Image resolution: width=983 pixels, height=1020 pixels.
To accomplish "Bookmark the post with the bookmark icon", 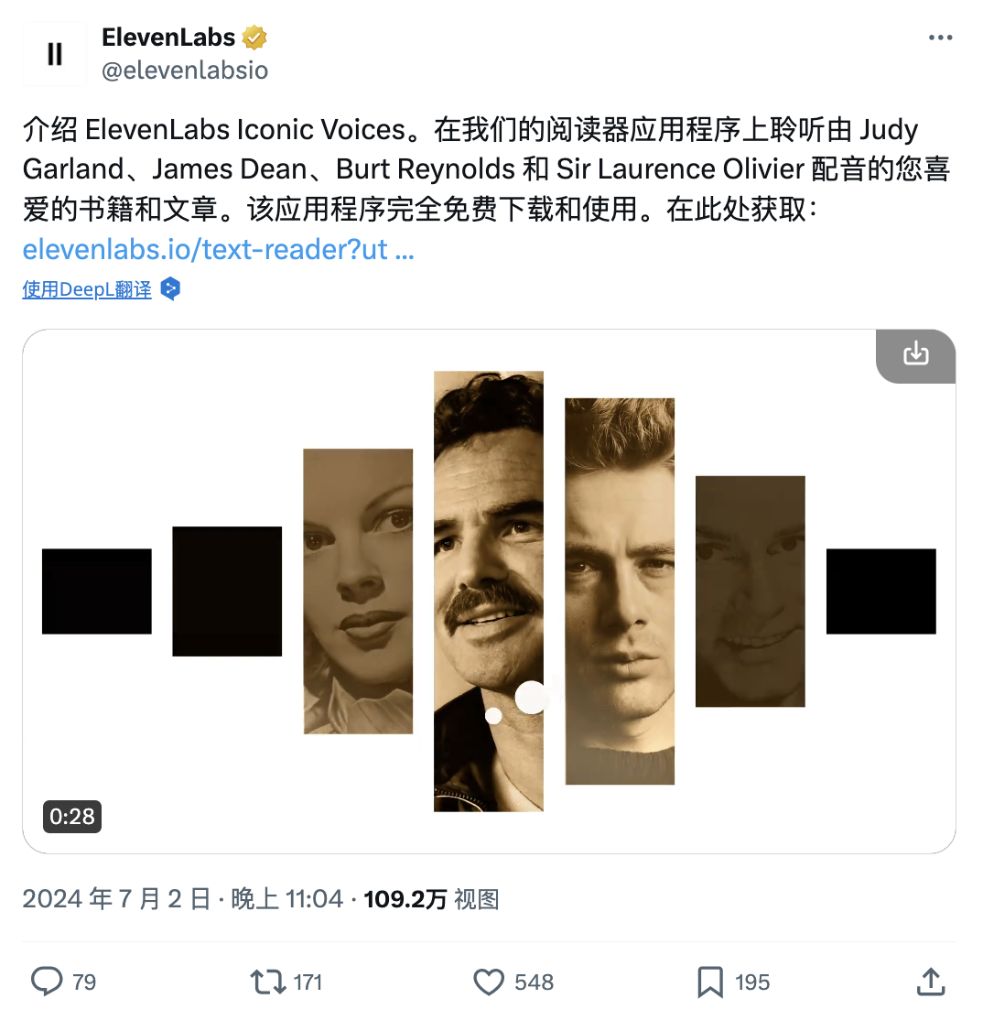I will (x=710, y=982).
